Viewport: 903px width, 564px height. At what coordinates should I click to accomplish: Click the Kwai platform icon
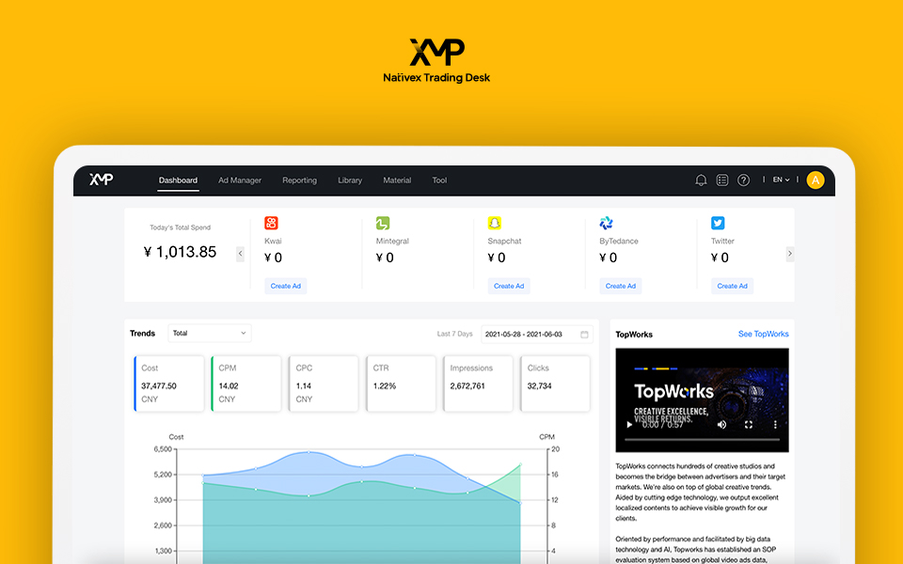click(271, 223)
